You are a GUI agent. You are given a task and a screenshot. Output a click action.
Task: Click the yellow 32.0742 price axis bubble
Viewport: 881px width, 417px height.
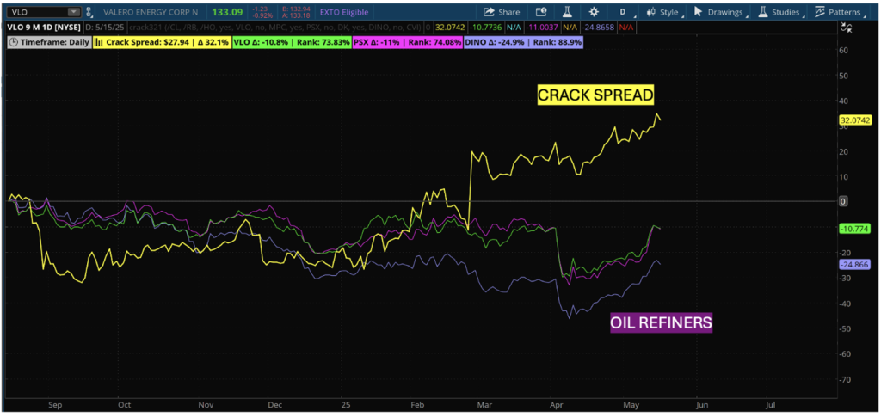(854, 120)
